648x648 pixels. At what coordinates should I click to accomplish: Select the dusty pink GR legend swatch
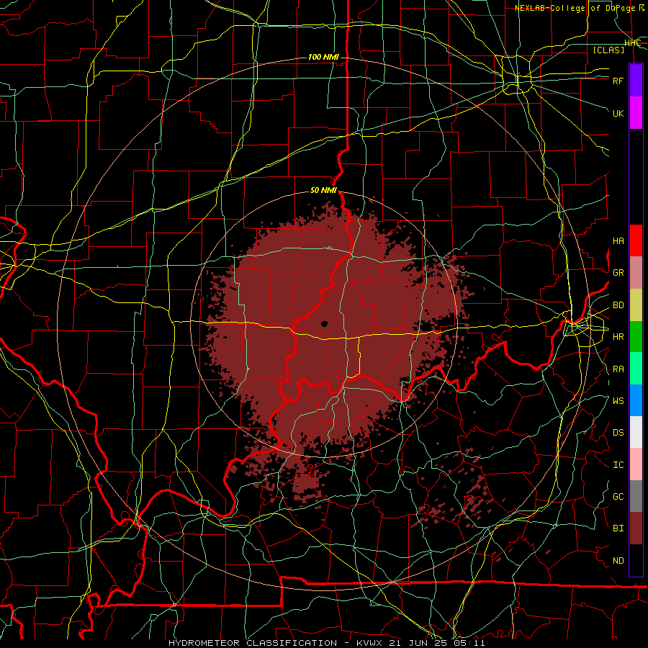(636, 273)
